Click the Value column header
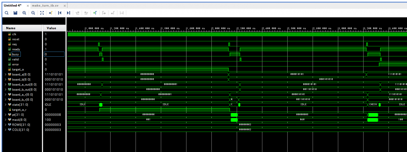Viewport: 407px width, 152px height. point(51,28)
